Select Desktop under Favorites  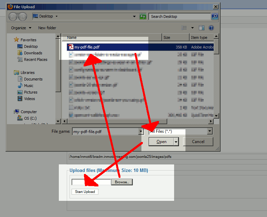coord(28,46)
